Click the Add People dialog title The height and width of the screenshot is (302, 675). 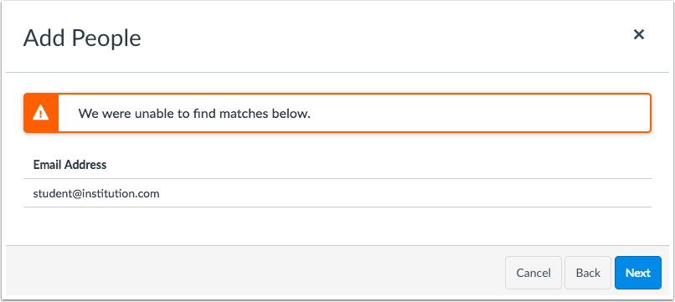click(82, 38)
